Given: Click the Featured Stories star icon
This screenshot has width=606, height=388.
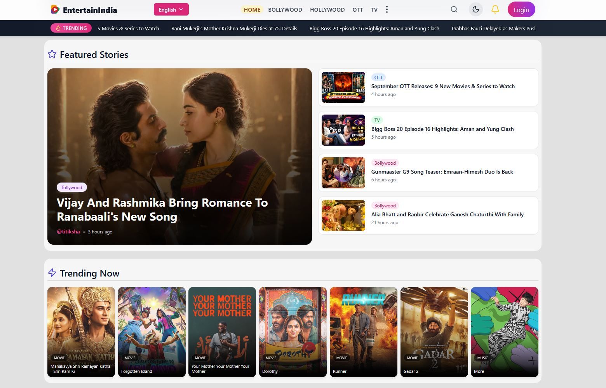Looking at the screenshot, I should coord(52,54).
